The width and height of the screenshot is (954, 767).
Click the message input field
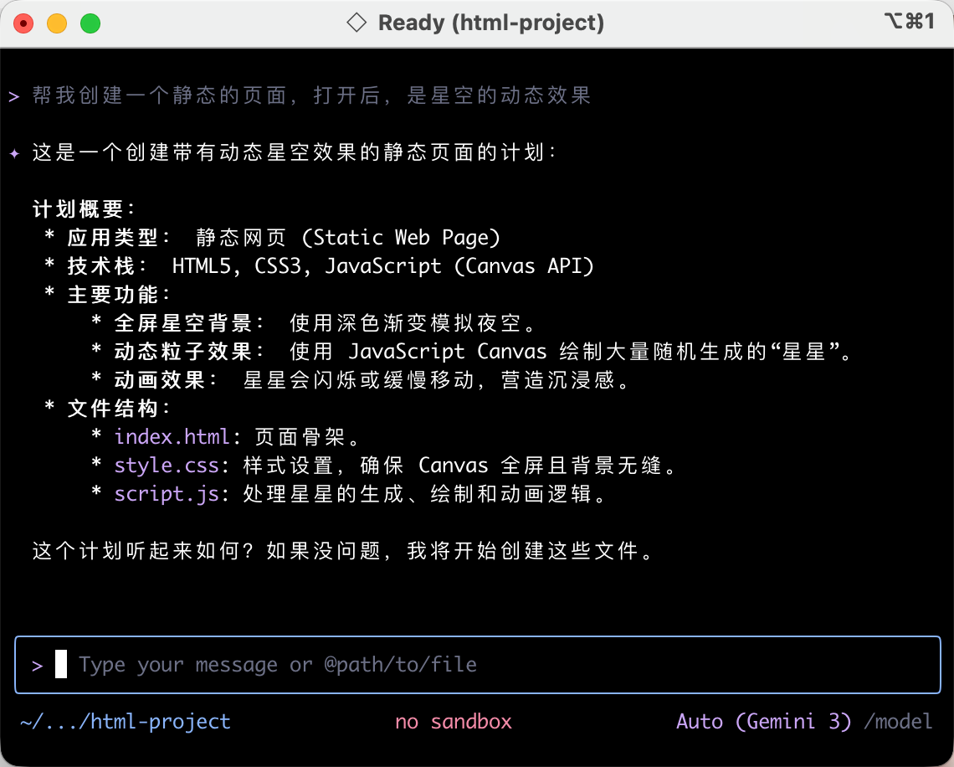(x=478, y=665)
